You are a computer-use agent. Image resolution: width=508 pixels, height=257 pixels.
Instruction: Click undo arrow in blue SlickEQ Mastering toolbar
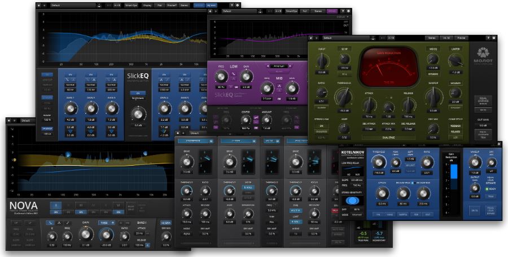pyautogui.click(x=39, y=5)
